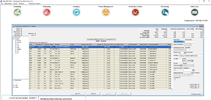Viewport: 211px width, 100px height.
Task: Open the Combining module icon
Action: tap(17, 12)
